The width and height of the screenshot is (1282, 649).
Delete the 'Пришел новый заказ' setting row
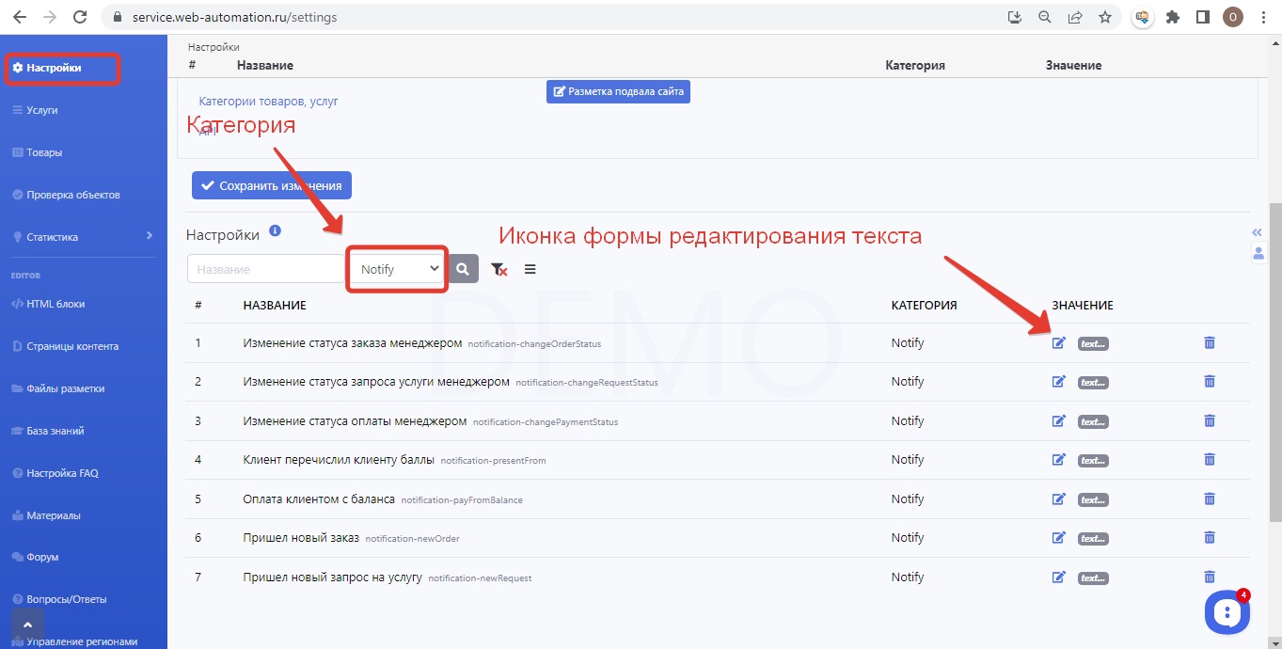pyautogui.click(x=1210, y=538)
